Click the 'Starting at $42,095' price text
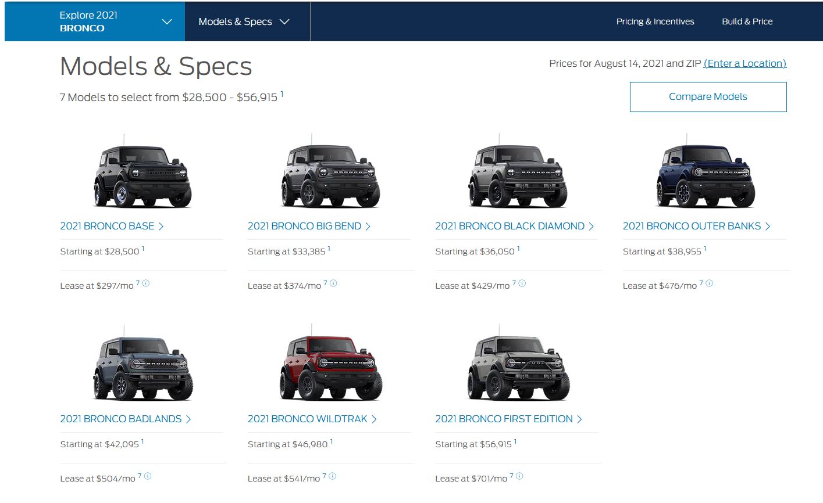This screenshot has height=503, width=823. 99,444
